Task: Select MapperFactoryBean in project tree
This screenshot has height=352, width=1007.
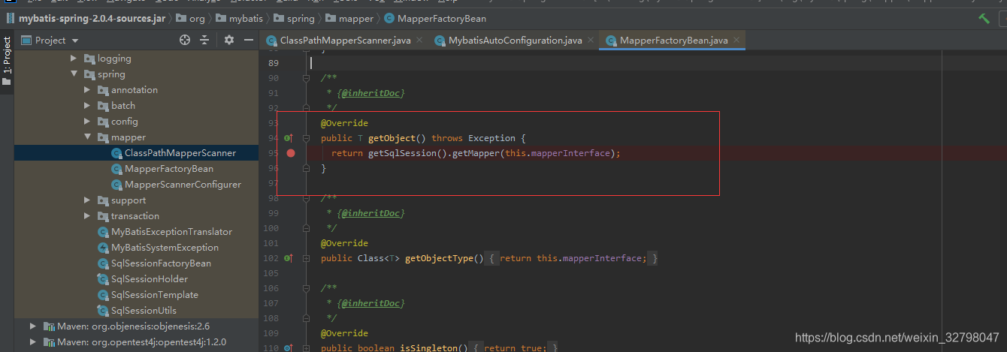Action: coord(169,168)
